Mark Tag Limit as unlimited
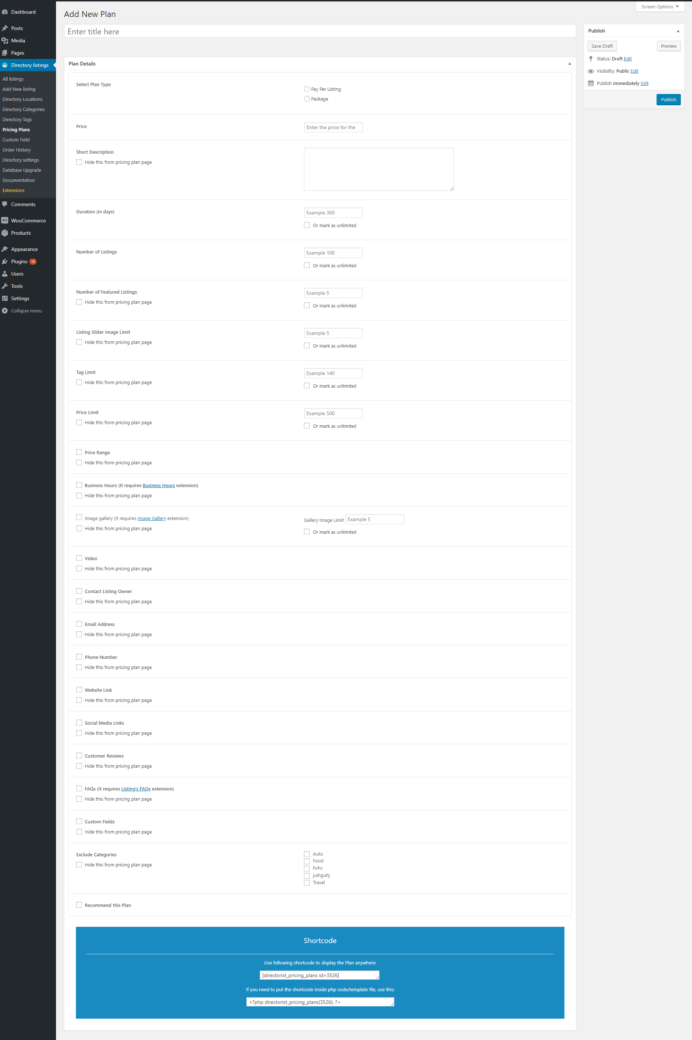 click(307, 386)
